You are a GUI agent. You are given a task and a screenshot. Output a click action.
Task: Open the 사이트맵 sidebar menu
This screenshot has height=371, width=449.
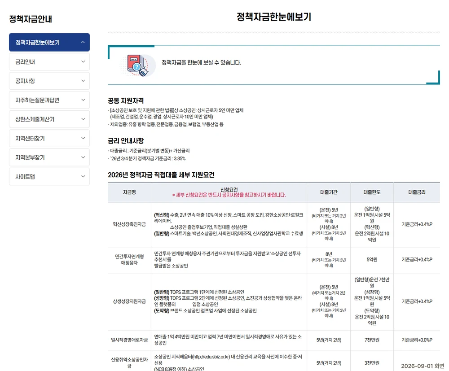click(x=49, y=176)
